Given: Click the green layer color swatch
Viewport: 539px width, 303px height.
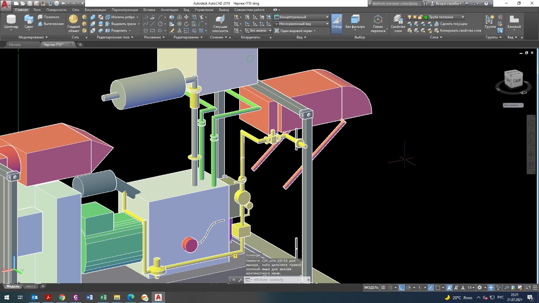Looking at the screenshot, I should pos(426,17).
